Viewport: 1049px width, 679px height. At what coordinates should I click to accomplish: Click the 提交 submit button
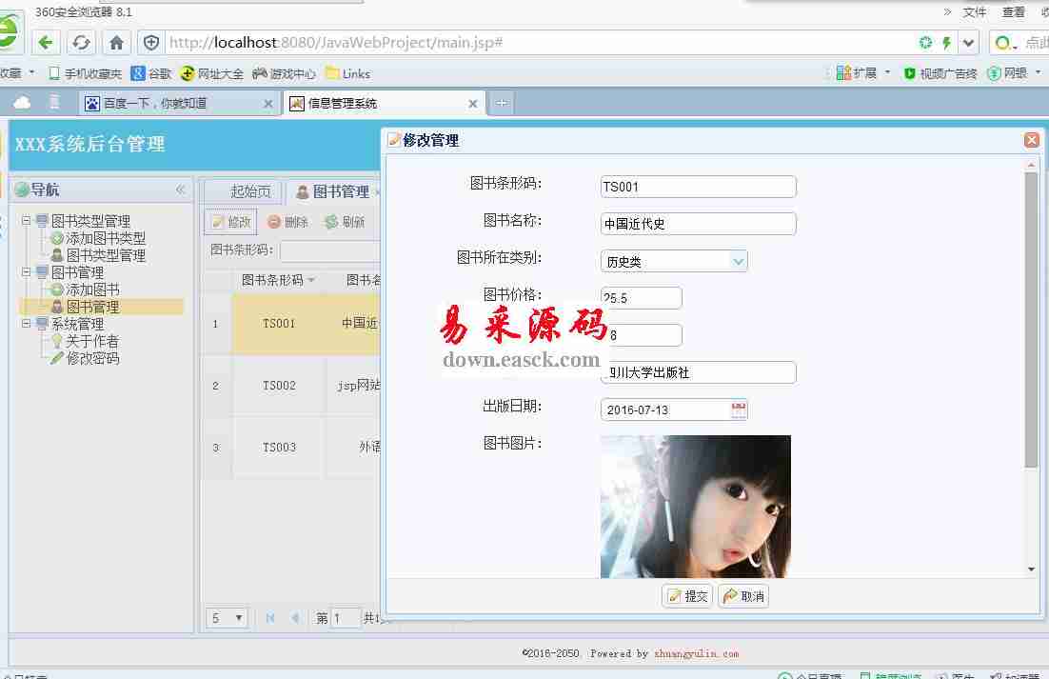coord(687,596)
